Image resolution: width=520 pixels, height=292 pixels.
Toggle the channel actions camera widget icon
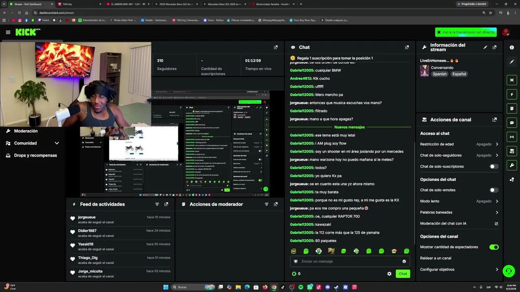(512, 151)
